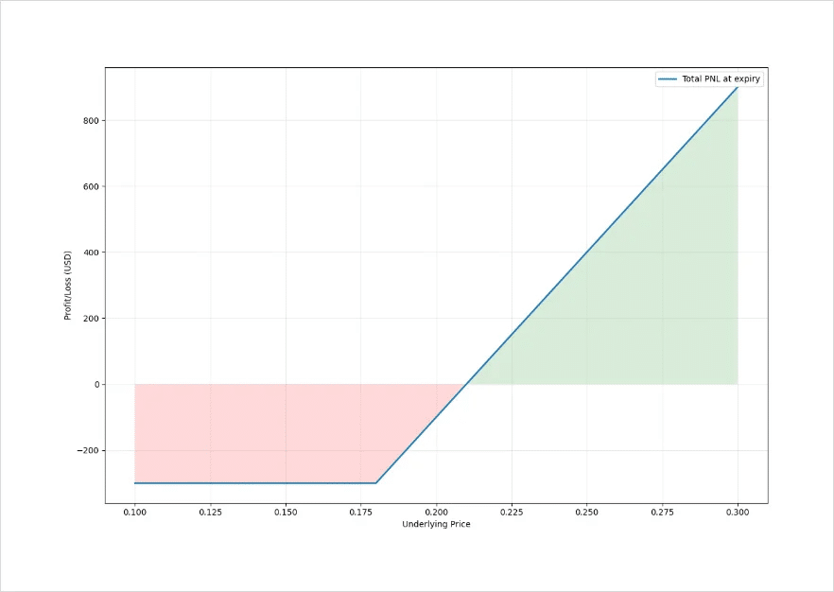Click the "Underlying Price" x-axis label
The width and height of the screenshot is (834, 592).
pyautogui.click(x=436, y=525)
